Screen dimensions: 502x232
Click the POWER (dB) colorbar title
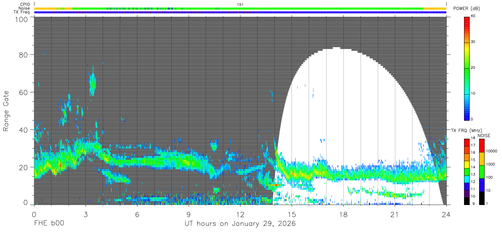466,9
